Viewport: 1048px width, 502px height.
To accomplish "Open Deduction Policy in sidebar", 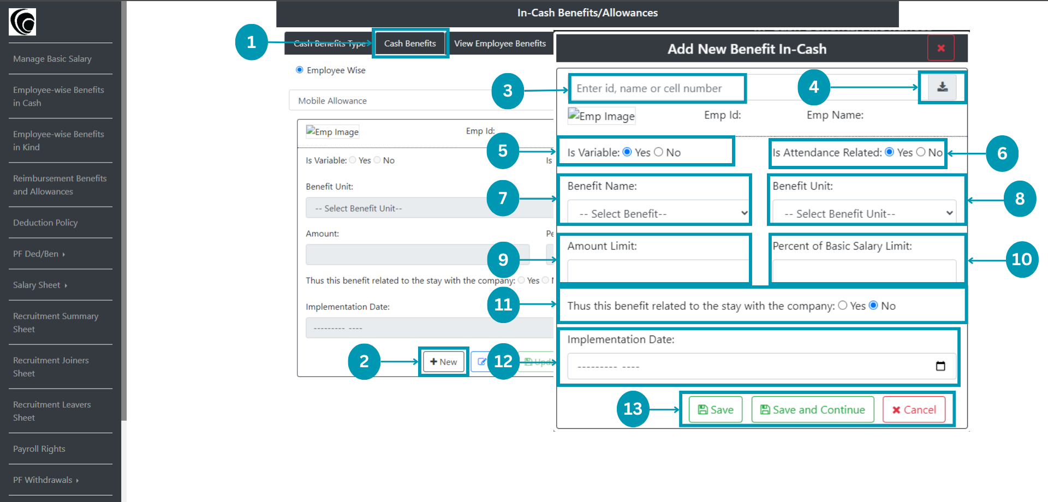I will [x=45, y=222].
